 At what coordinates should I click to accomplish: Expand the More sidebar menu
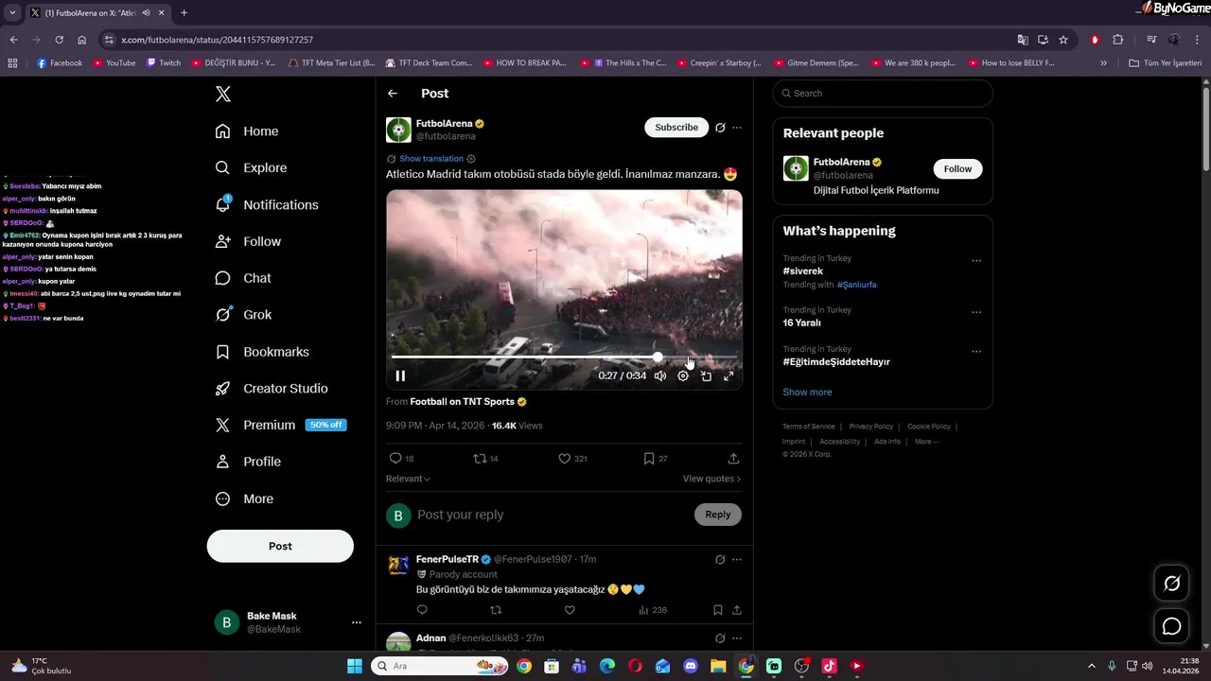[244, 498]
